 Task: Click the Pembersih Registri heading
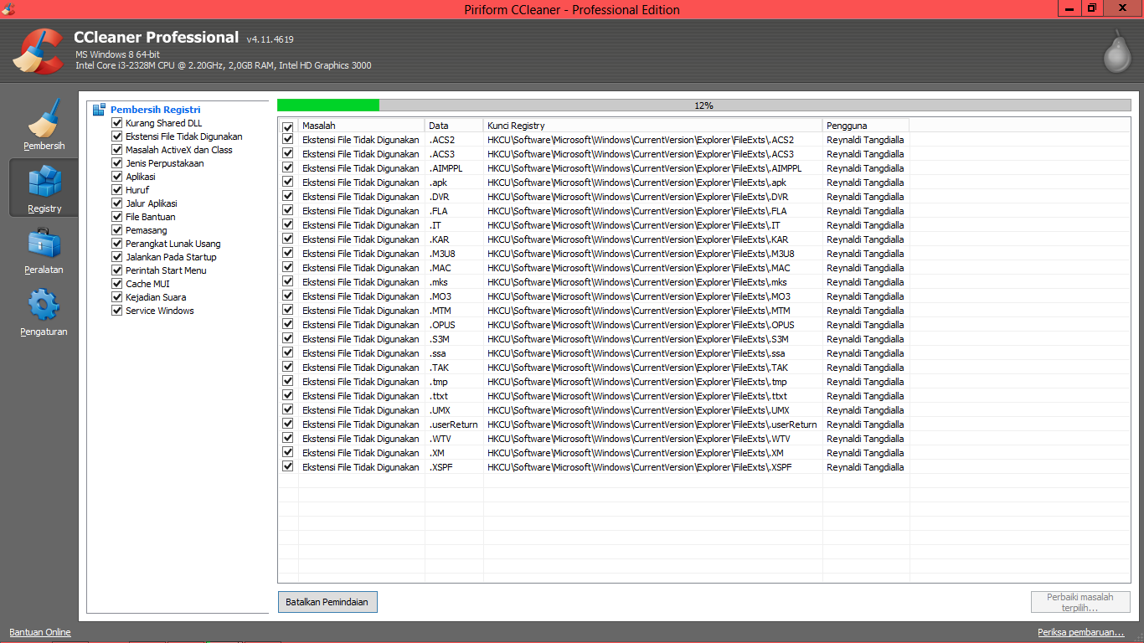tap(155, 110)
